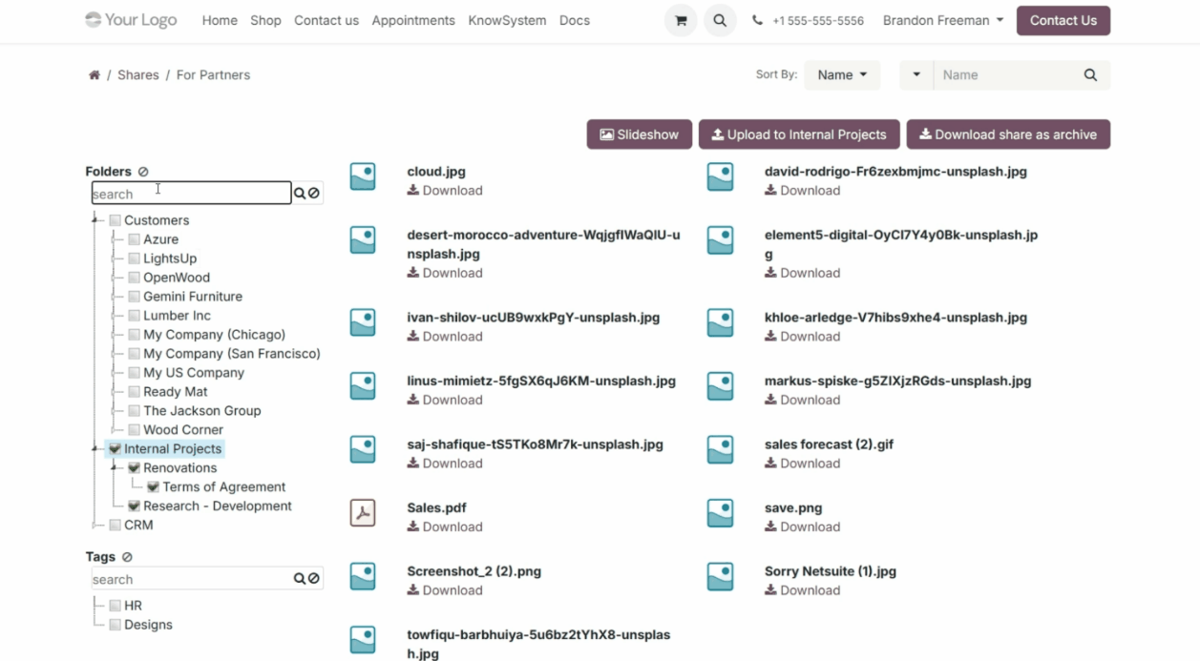The image size is (1200, 661).
Task: Start the Slideshow button
Action: point(639,134)
